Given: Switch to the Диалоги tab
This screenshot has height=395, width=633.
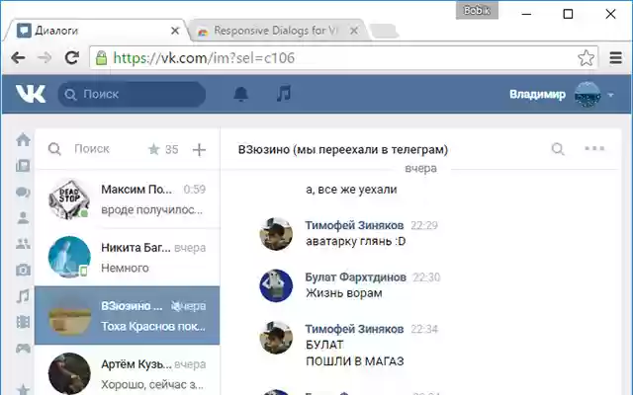Looking at the screenshot, I should click(96, 31).
